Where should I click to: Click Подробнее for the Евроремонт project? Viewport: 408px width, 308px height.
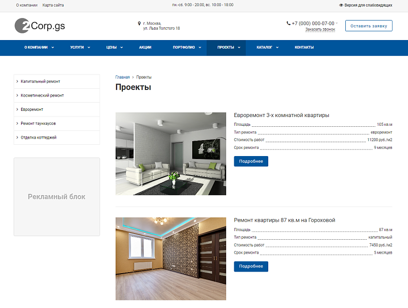251,161
